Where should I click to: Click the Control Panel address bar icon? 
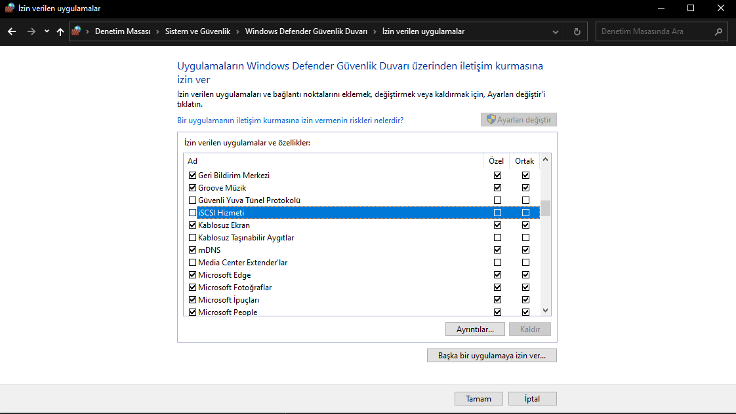coord(76,31)
